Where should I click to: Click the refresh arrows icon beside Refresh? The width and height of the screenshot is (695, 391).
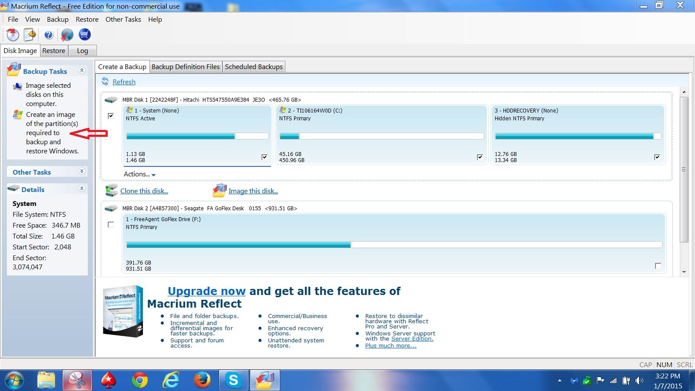[105, 81]
